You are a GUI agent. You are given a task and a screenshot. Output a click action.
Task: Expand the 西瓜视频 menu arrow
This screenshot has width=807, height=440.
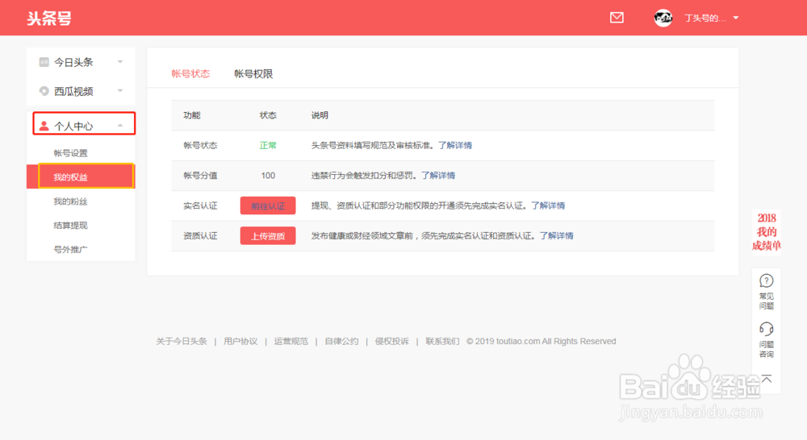(x=120, y=91)
